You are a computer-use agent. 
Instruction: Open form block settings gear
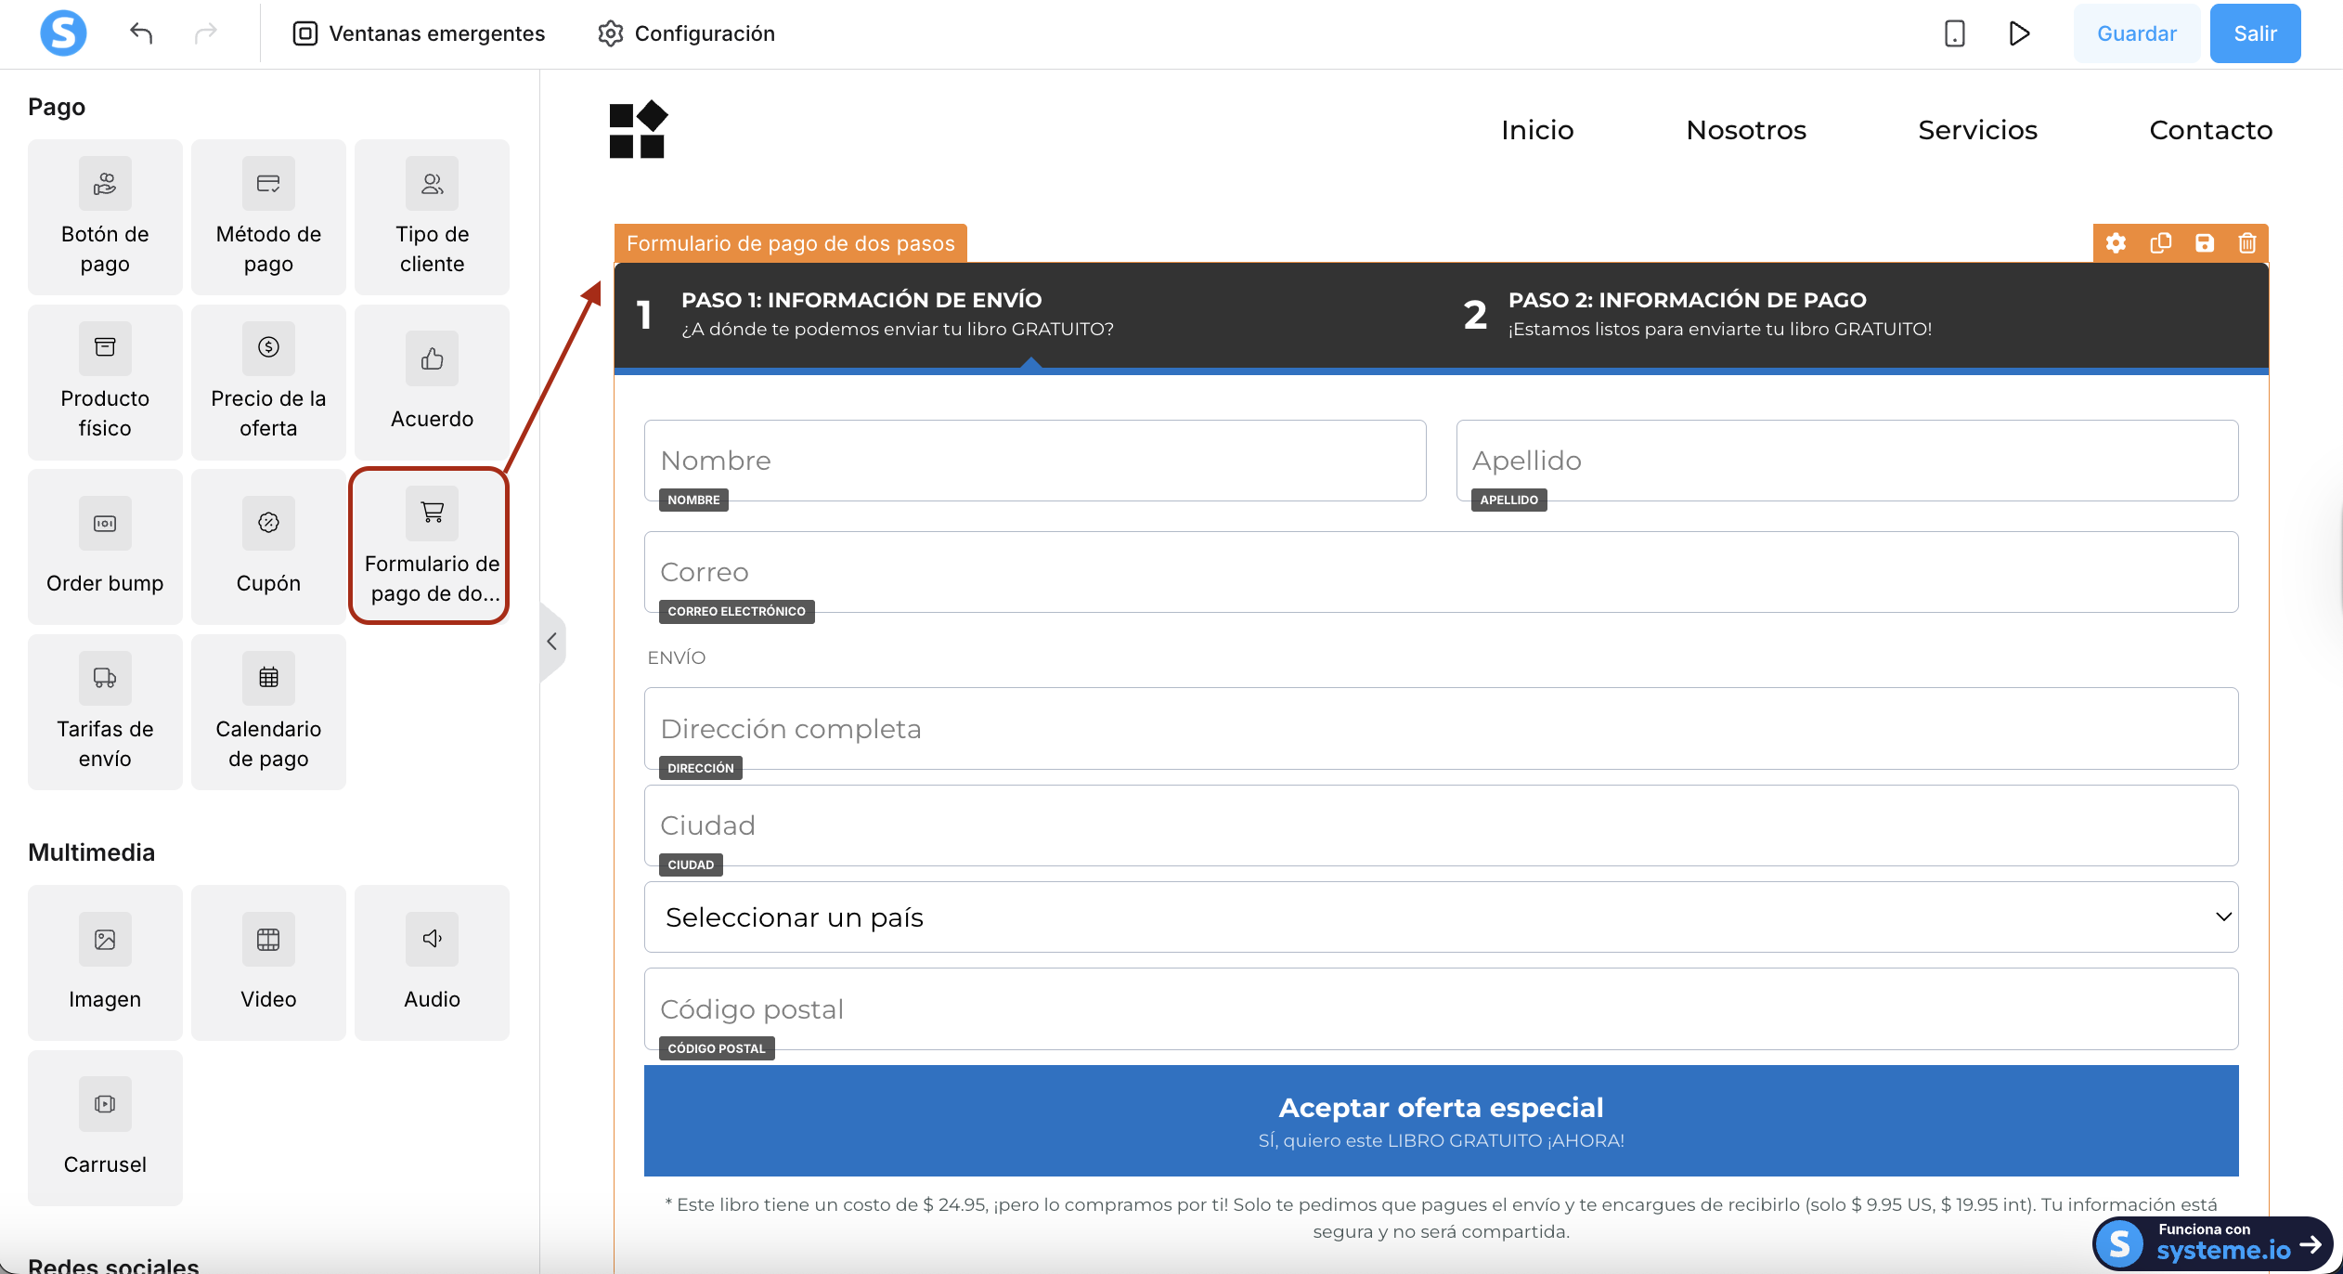click(x=2116, y=243)
